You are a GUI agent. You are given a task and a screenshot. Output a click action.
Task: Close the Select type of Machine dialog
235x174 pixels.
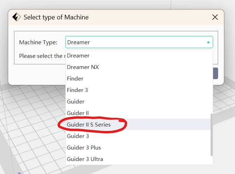(x=215, y=17)
